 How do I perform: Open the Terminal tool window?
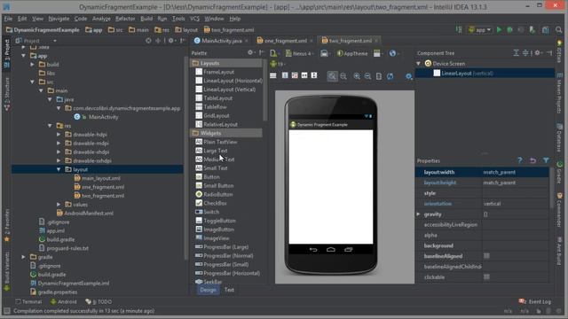[x=28, y=301]
